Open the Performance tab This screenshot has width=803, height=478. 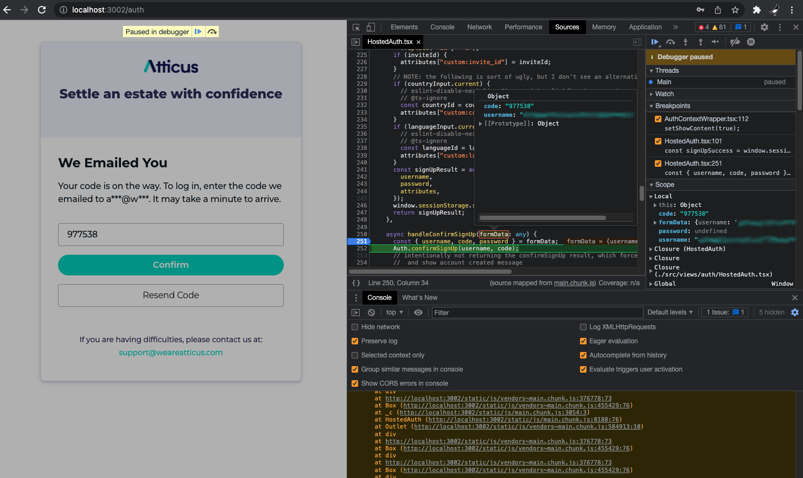tap(523, 27)
